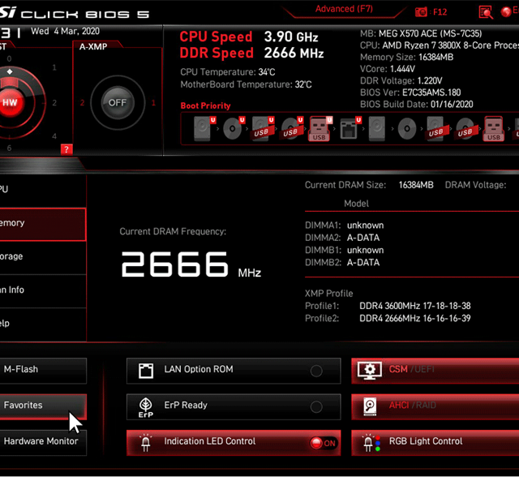Click the BIOS Build Date: 01/16/2020 entry
This screenshot has height=477, width=519.
click(416, 105)
